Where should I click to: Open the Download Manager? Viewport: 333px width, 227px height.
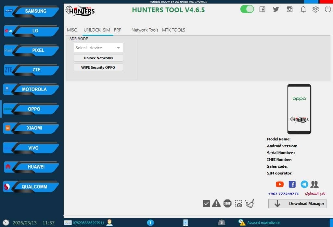[297, 204]
